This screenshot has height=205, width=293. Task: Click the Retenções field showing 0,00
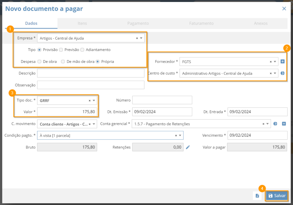(158, 147)
